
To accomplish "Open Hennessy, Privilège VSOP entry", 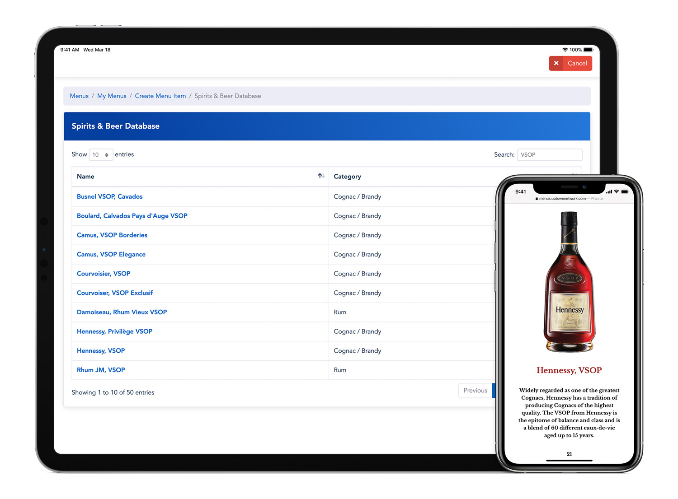I will [x=114, y=331].
